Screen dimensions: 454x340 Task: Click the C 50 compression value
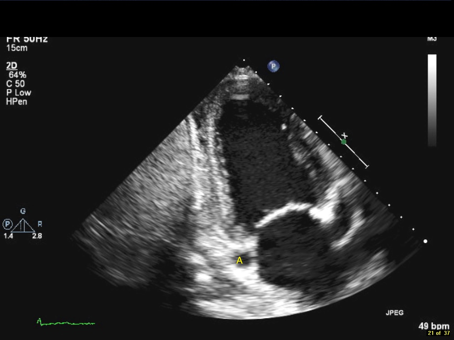[15, 84]
